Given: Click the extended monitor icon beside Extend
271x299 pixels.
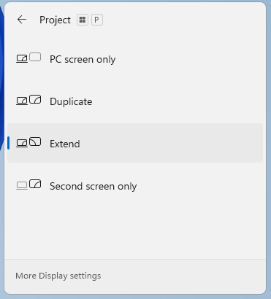Looking at the screenshot, I should point(35,141).
